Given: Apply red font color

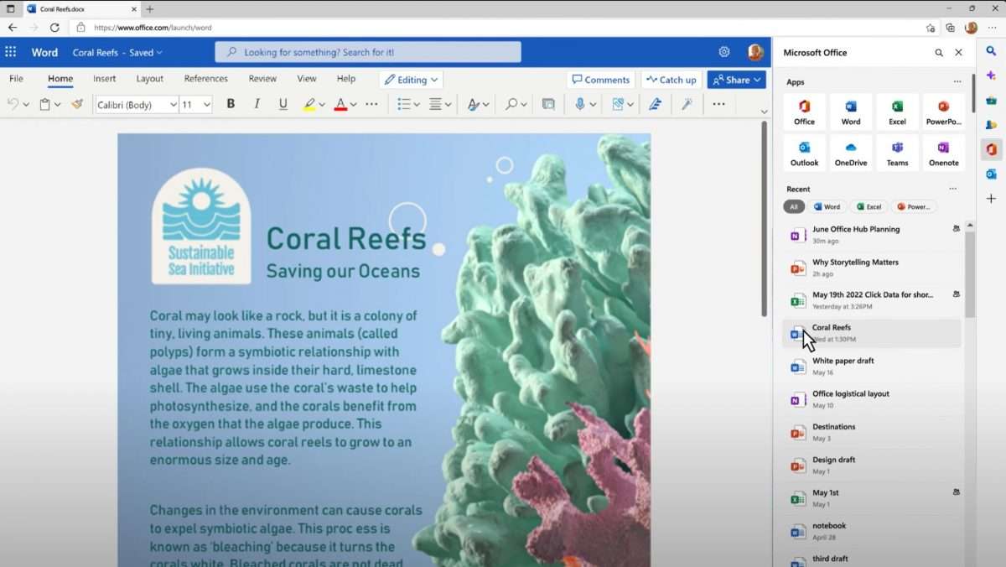Looking at the screenshot, I should point(340,104).
